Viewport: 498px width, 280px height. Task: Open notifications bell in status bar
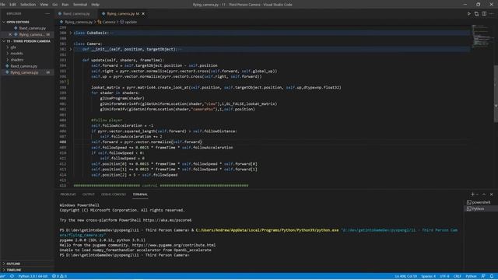coord(492,276)
